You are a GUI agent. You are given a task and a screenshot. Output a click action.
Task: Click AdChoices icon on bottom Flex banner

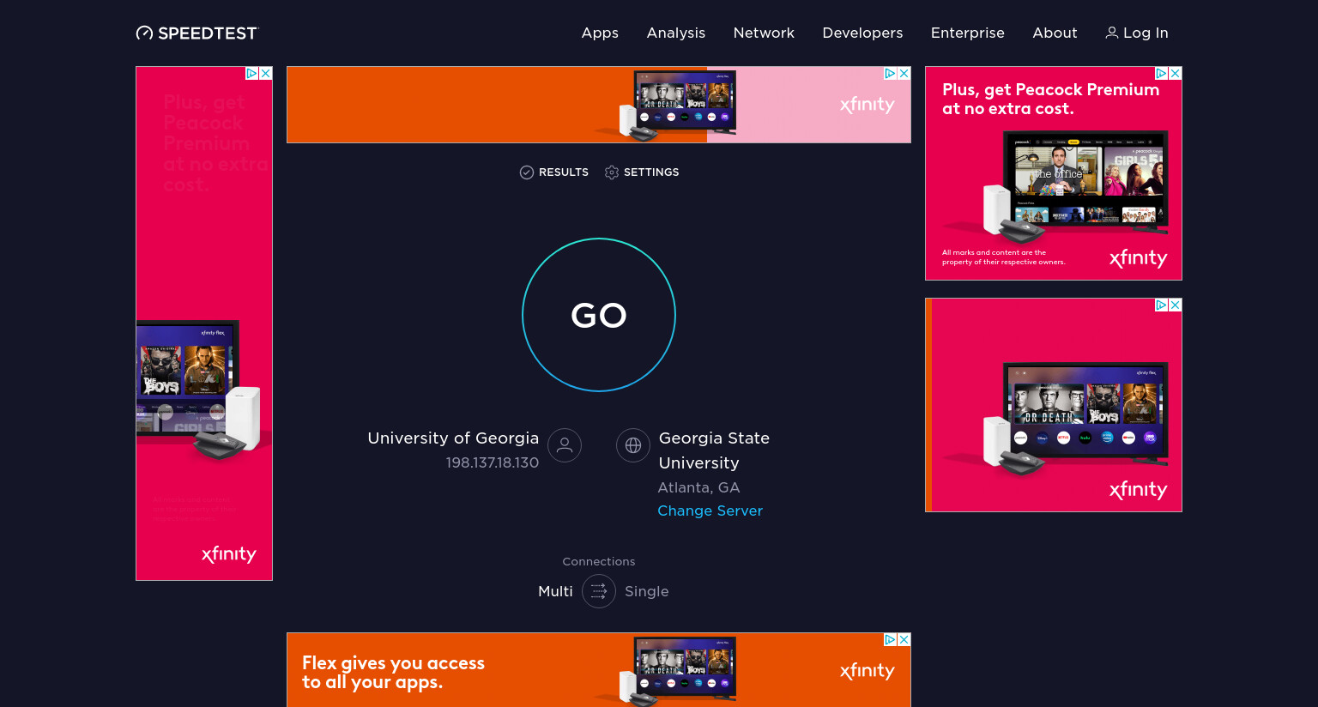pos(891,640)
